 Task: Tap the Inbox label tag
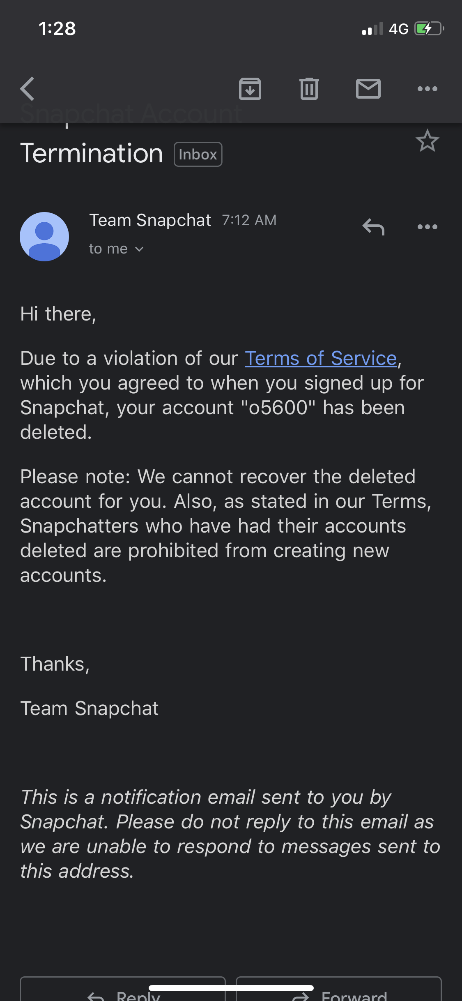198,155
